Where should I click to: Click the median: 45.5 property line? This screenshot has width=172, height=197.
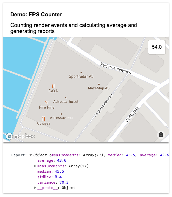[51, 171]
